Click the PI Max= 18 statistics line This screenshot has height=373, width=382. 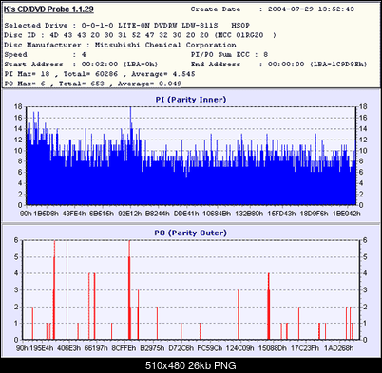100,74
